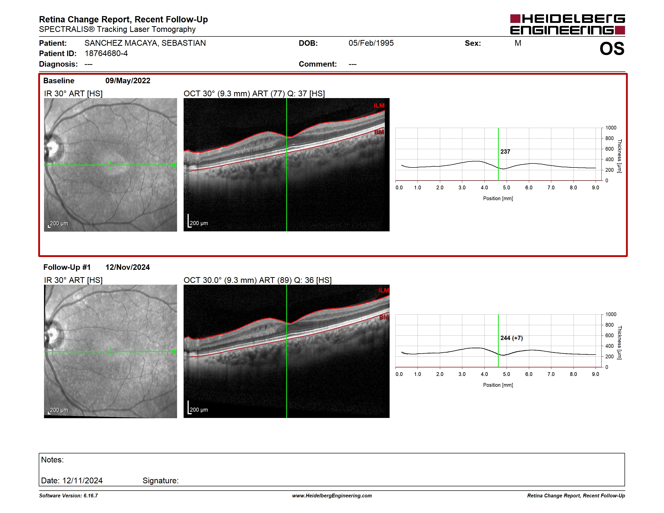This screenshot has width=664, height=513.
Task: Click the Baseline date 09/May/2022
Action: click(128, 81)
